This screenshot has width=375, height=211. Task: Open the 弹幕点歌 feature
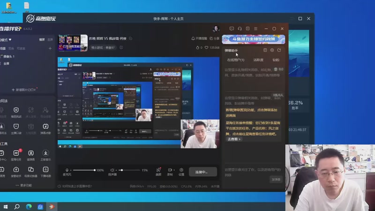(x=45, y=128)
